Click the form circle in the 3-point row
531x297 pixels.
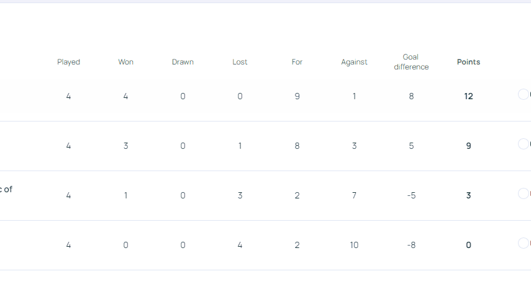click(x=524, y=193)
